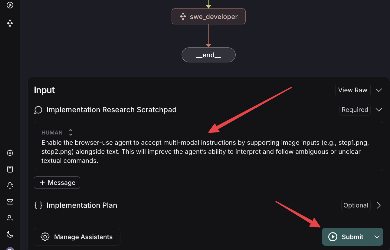
Task: Select the __end__ graph node
Action: click(208, 55)
